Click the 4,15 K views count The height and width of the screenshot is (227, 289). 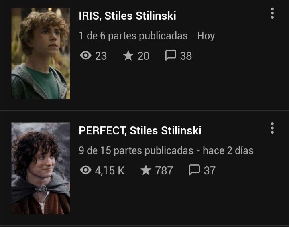point(110,171)
